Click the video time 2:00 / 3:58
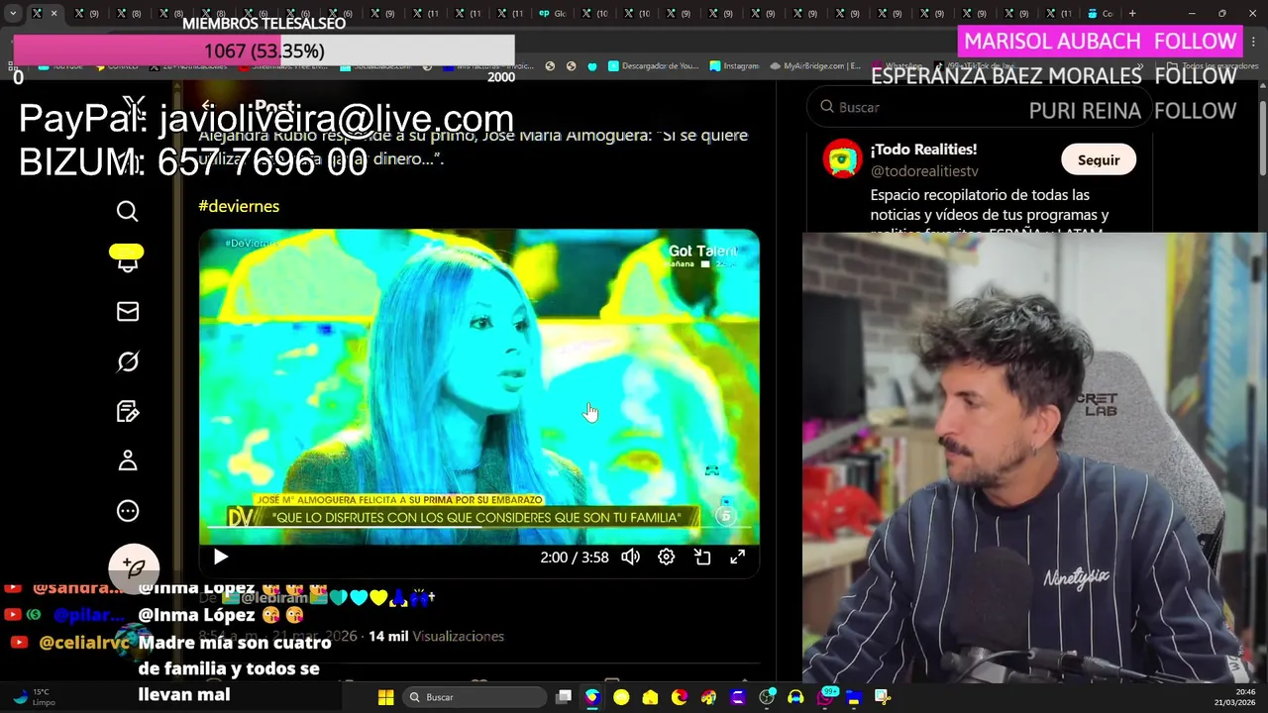This screenshot has height=713, width=1268. pyautogui.click(x=575, y=558)
